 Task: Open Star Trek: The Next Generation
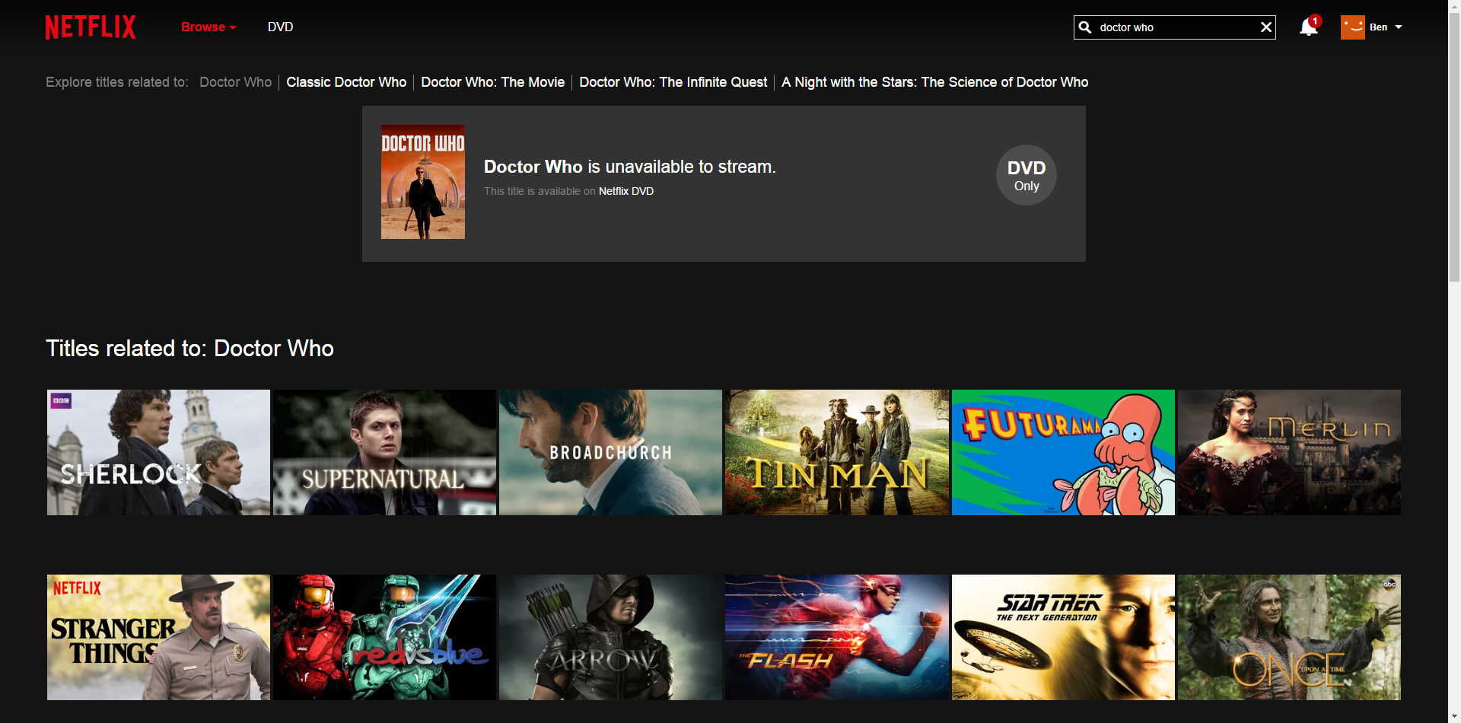[1063, 637]
